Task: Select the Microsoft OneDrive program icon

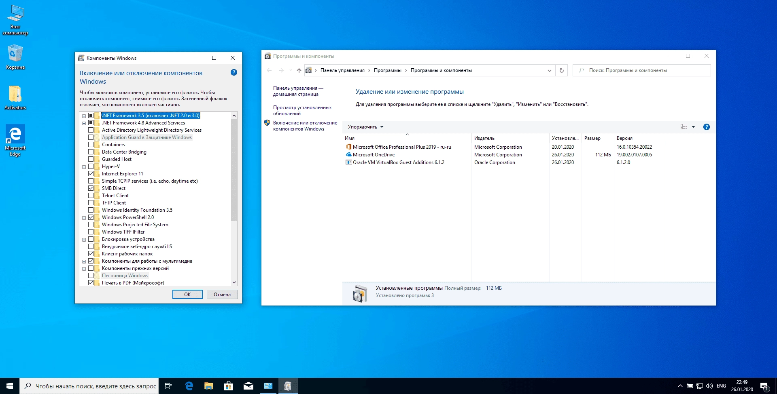Action: [x=348, y=155]
